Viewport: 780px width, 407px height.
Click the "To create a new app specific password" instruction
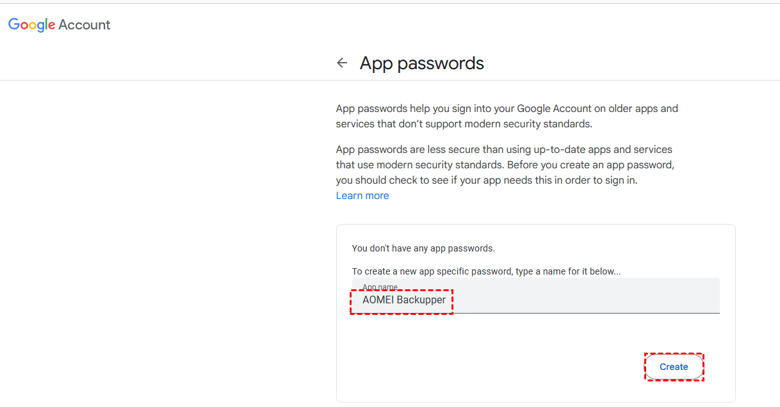click(x=486, y=271)
